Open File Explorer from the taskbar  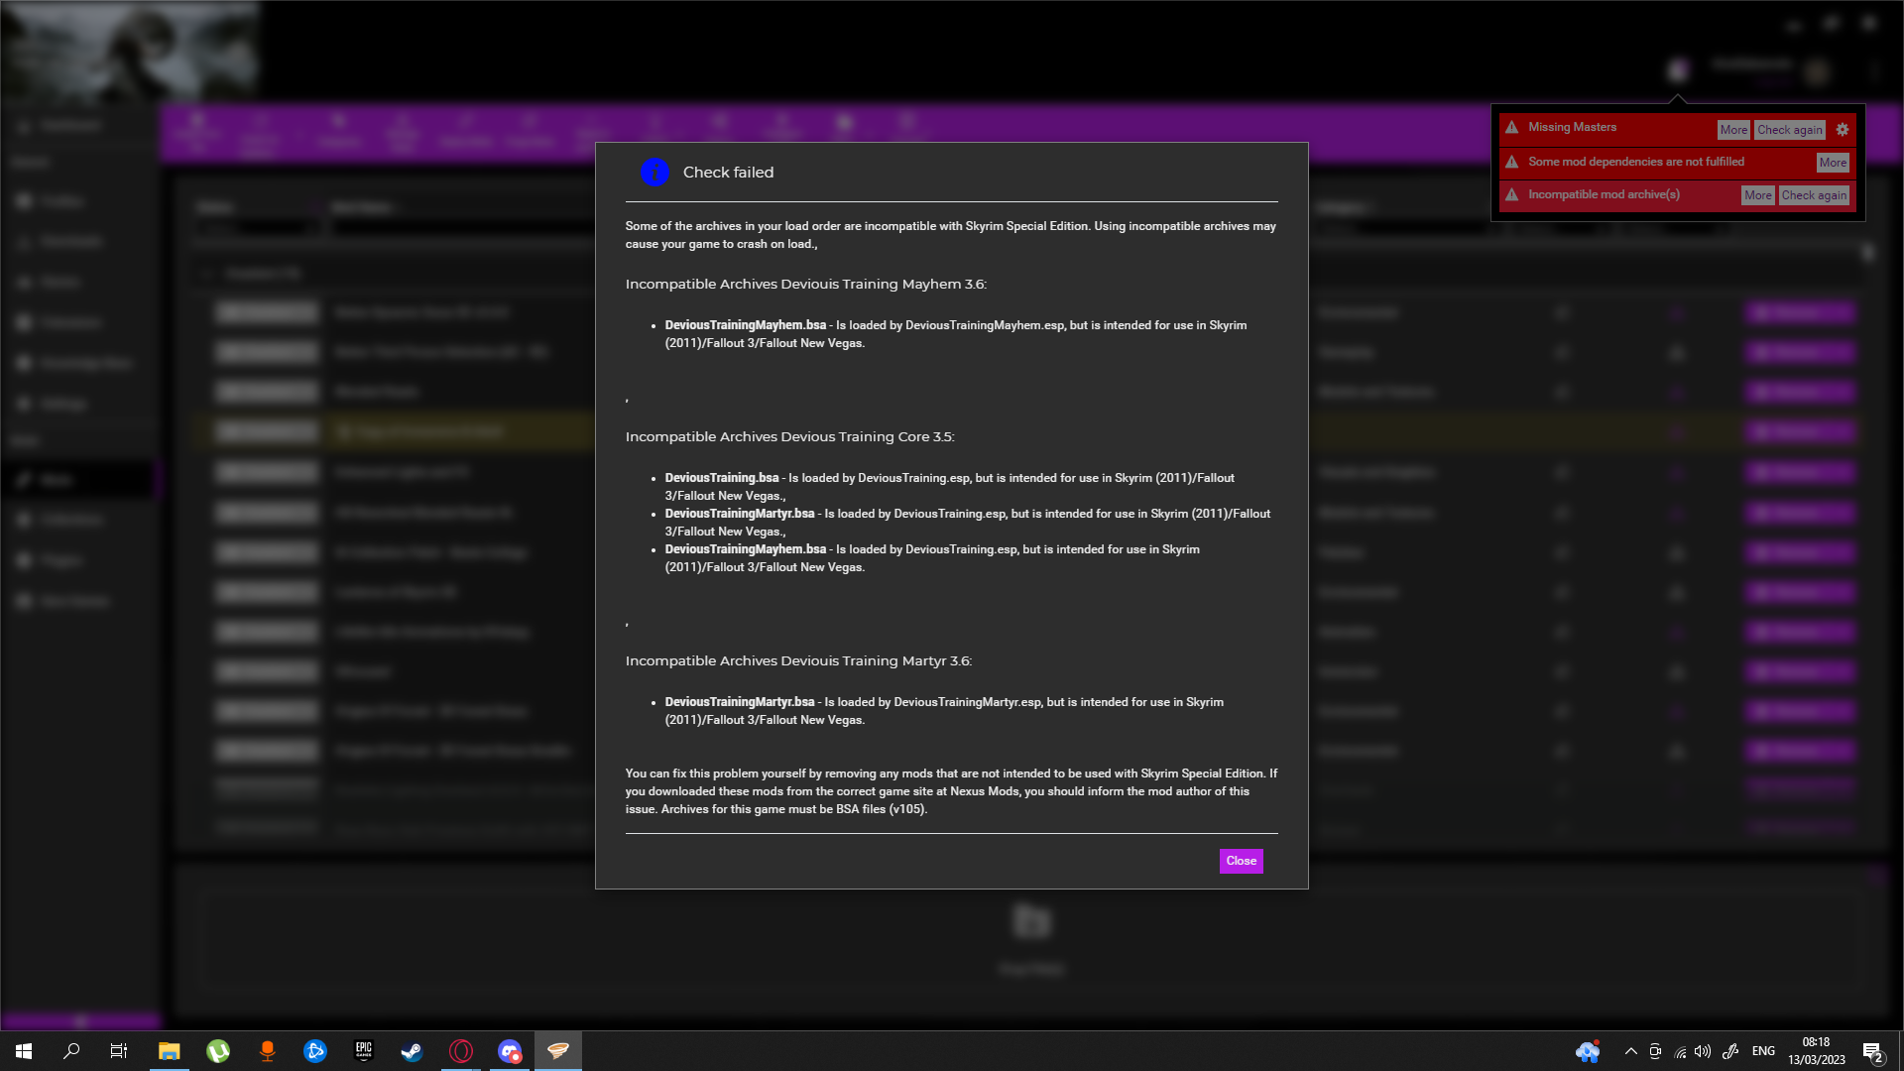pos(170,1051)
